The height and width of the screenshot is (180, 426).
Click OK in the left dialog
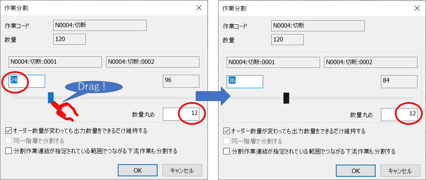(x=137, y=170)
